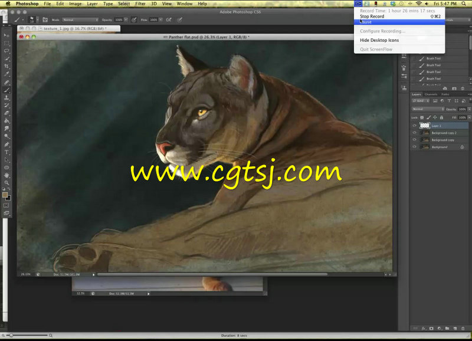
Task: Open layer filter Kind dropdown
Action: pyautogui.click(x=421, y=100)
